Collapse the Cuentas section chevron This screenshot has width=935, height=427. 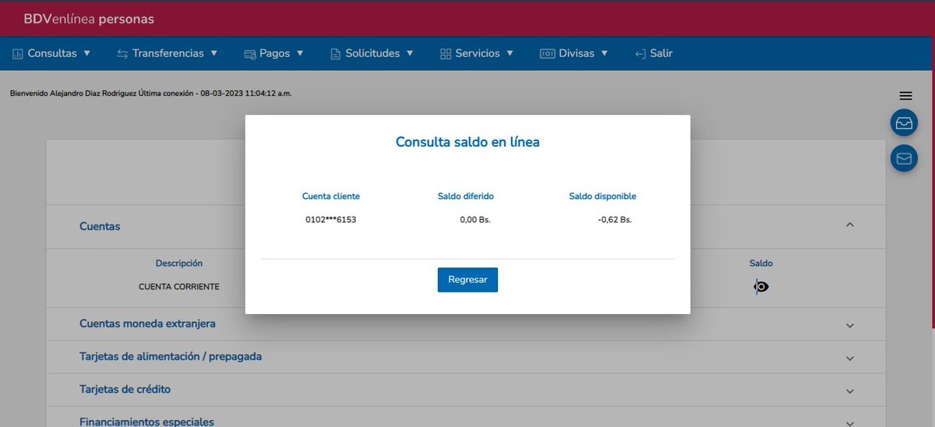850,225
